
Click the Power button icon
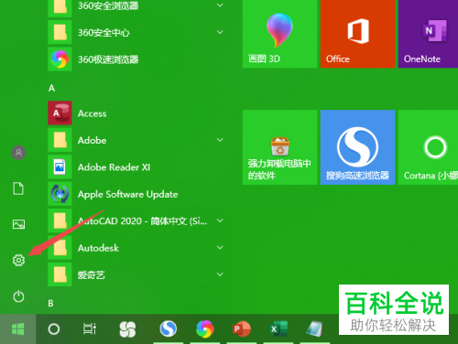(18, 296)
